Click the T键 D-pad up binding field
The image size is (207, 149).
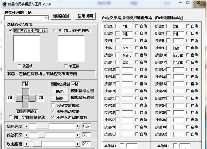pos(26,84)
